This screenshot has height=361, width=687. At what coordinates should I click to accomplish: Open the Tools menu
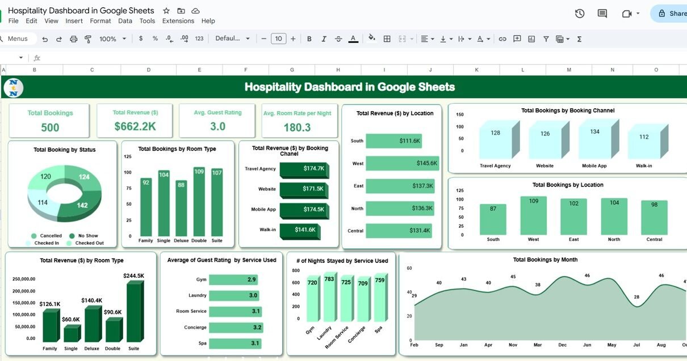pos(147,21)
